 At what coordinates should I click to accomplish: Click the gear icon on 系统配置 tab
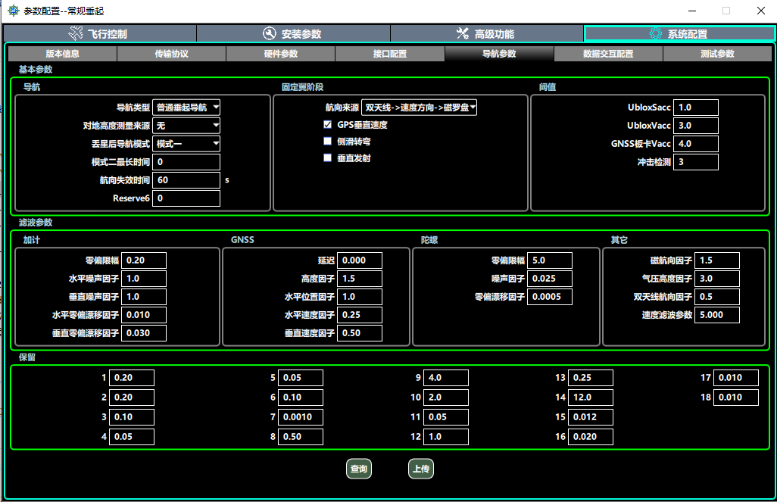(656, 34)
